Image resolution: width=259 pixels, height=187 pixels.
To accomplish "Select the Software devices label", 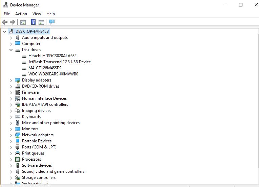I will (x=37, y=165).
